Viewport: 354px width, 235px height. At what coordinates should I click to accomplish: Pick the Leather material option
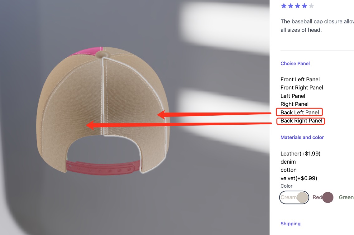point(300,154)
